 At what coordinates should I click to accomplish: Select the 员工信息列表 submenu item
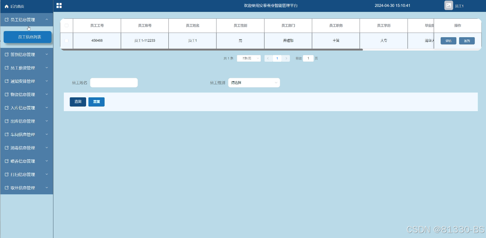coord(27,37)
